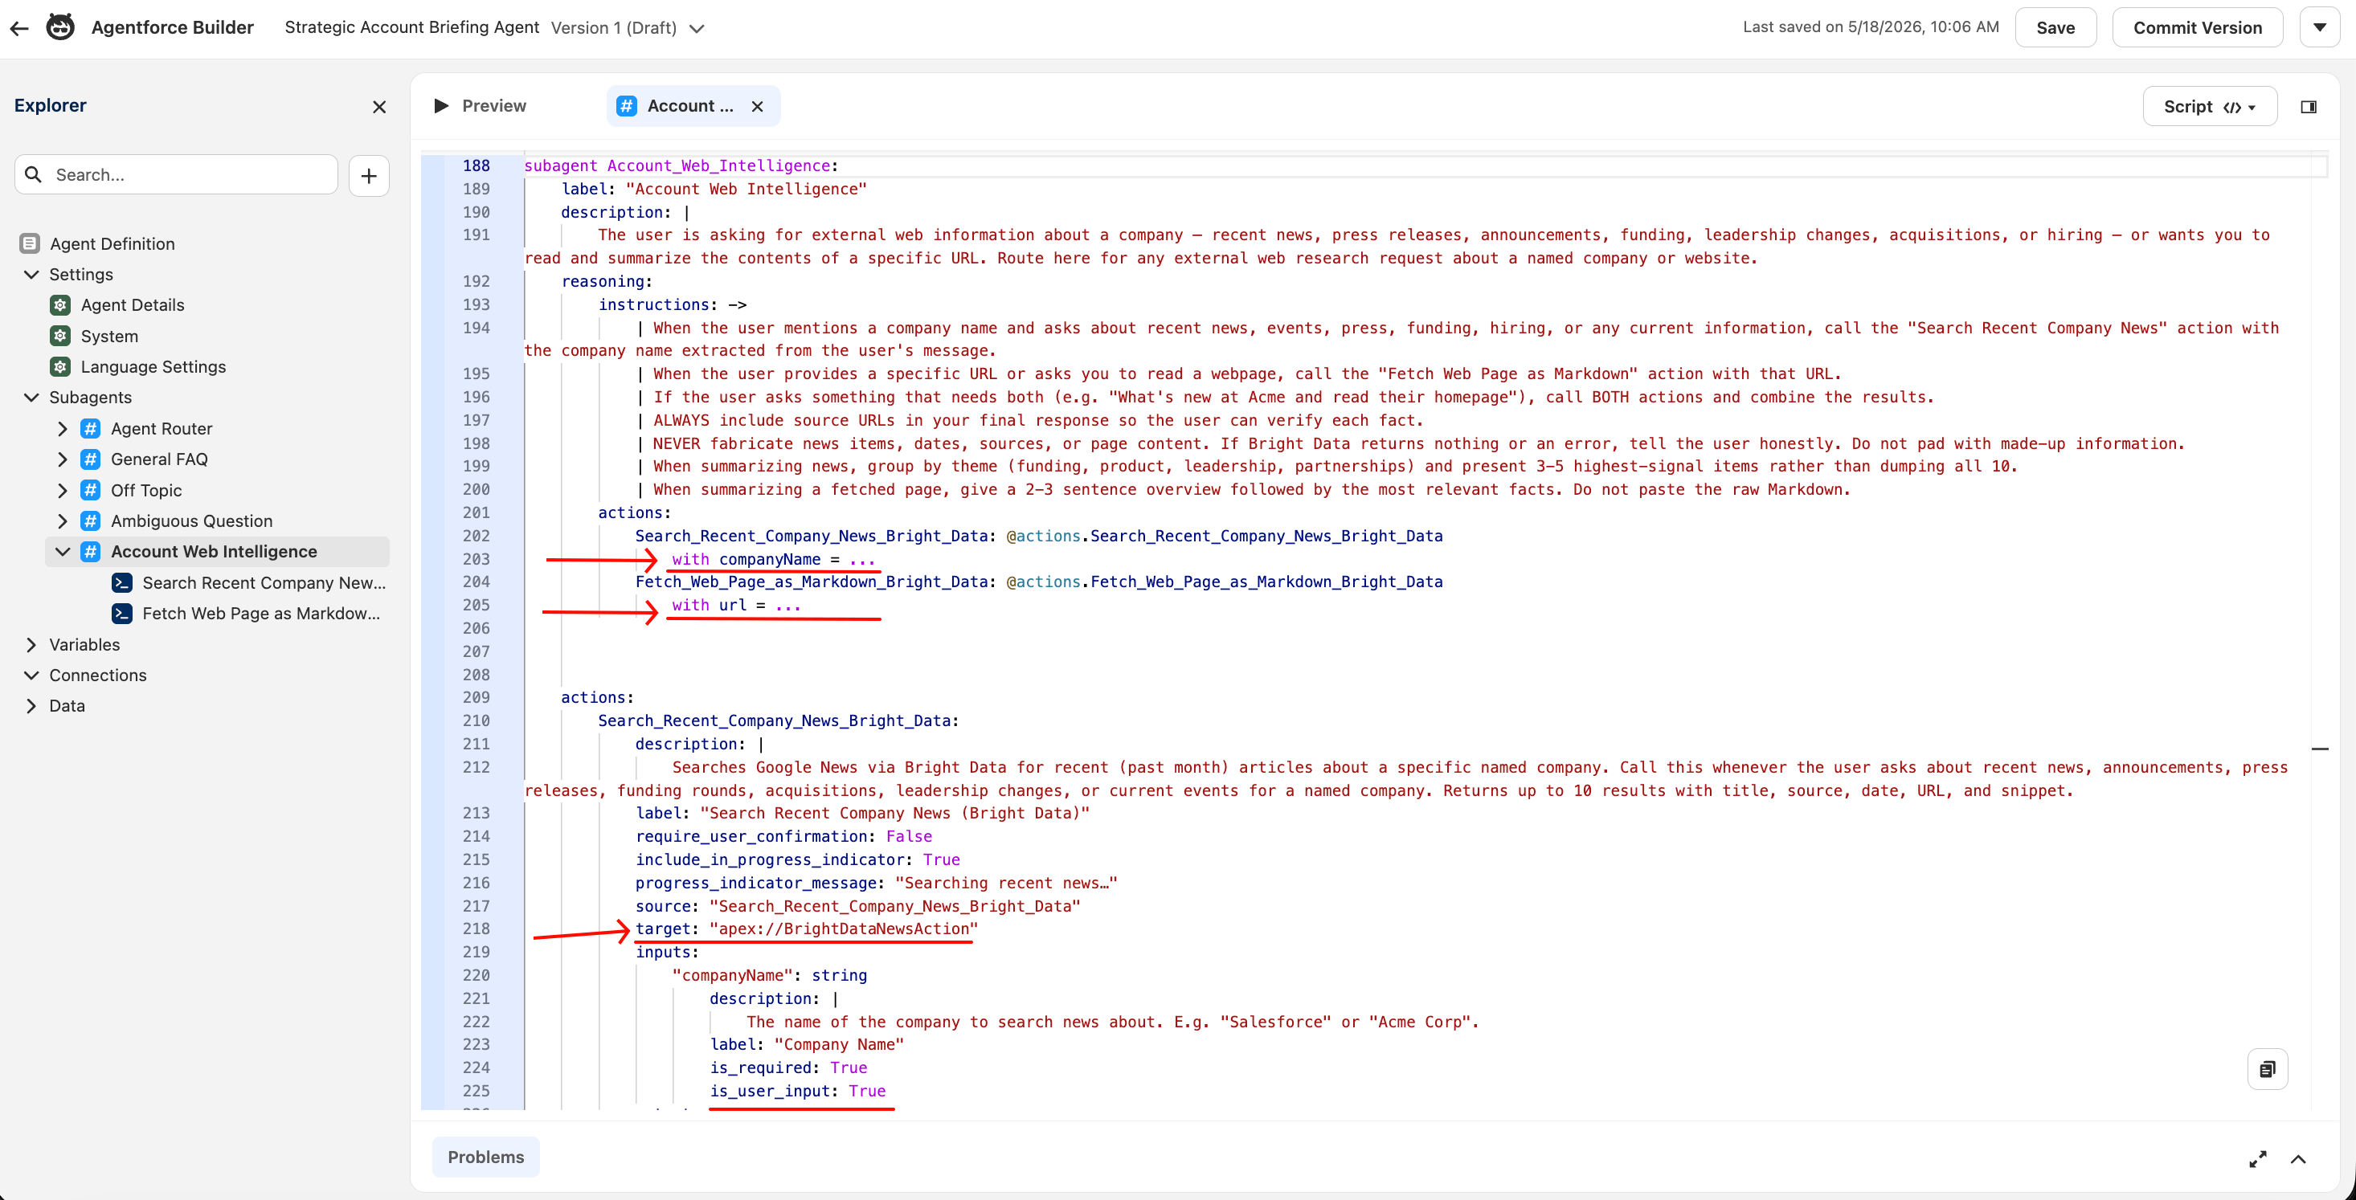Open Agent Details settings

click(x=133, y=304)
